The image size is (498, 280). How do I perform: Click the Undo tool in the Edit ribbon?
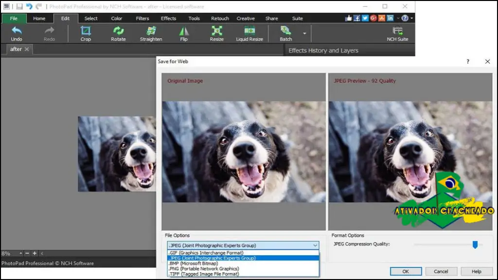click(17, 34)
